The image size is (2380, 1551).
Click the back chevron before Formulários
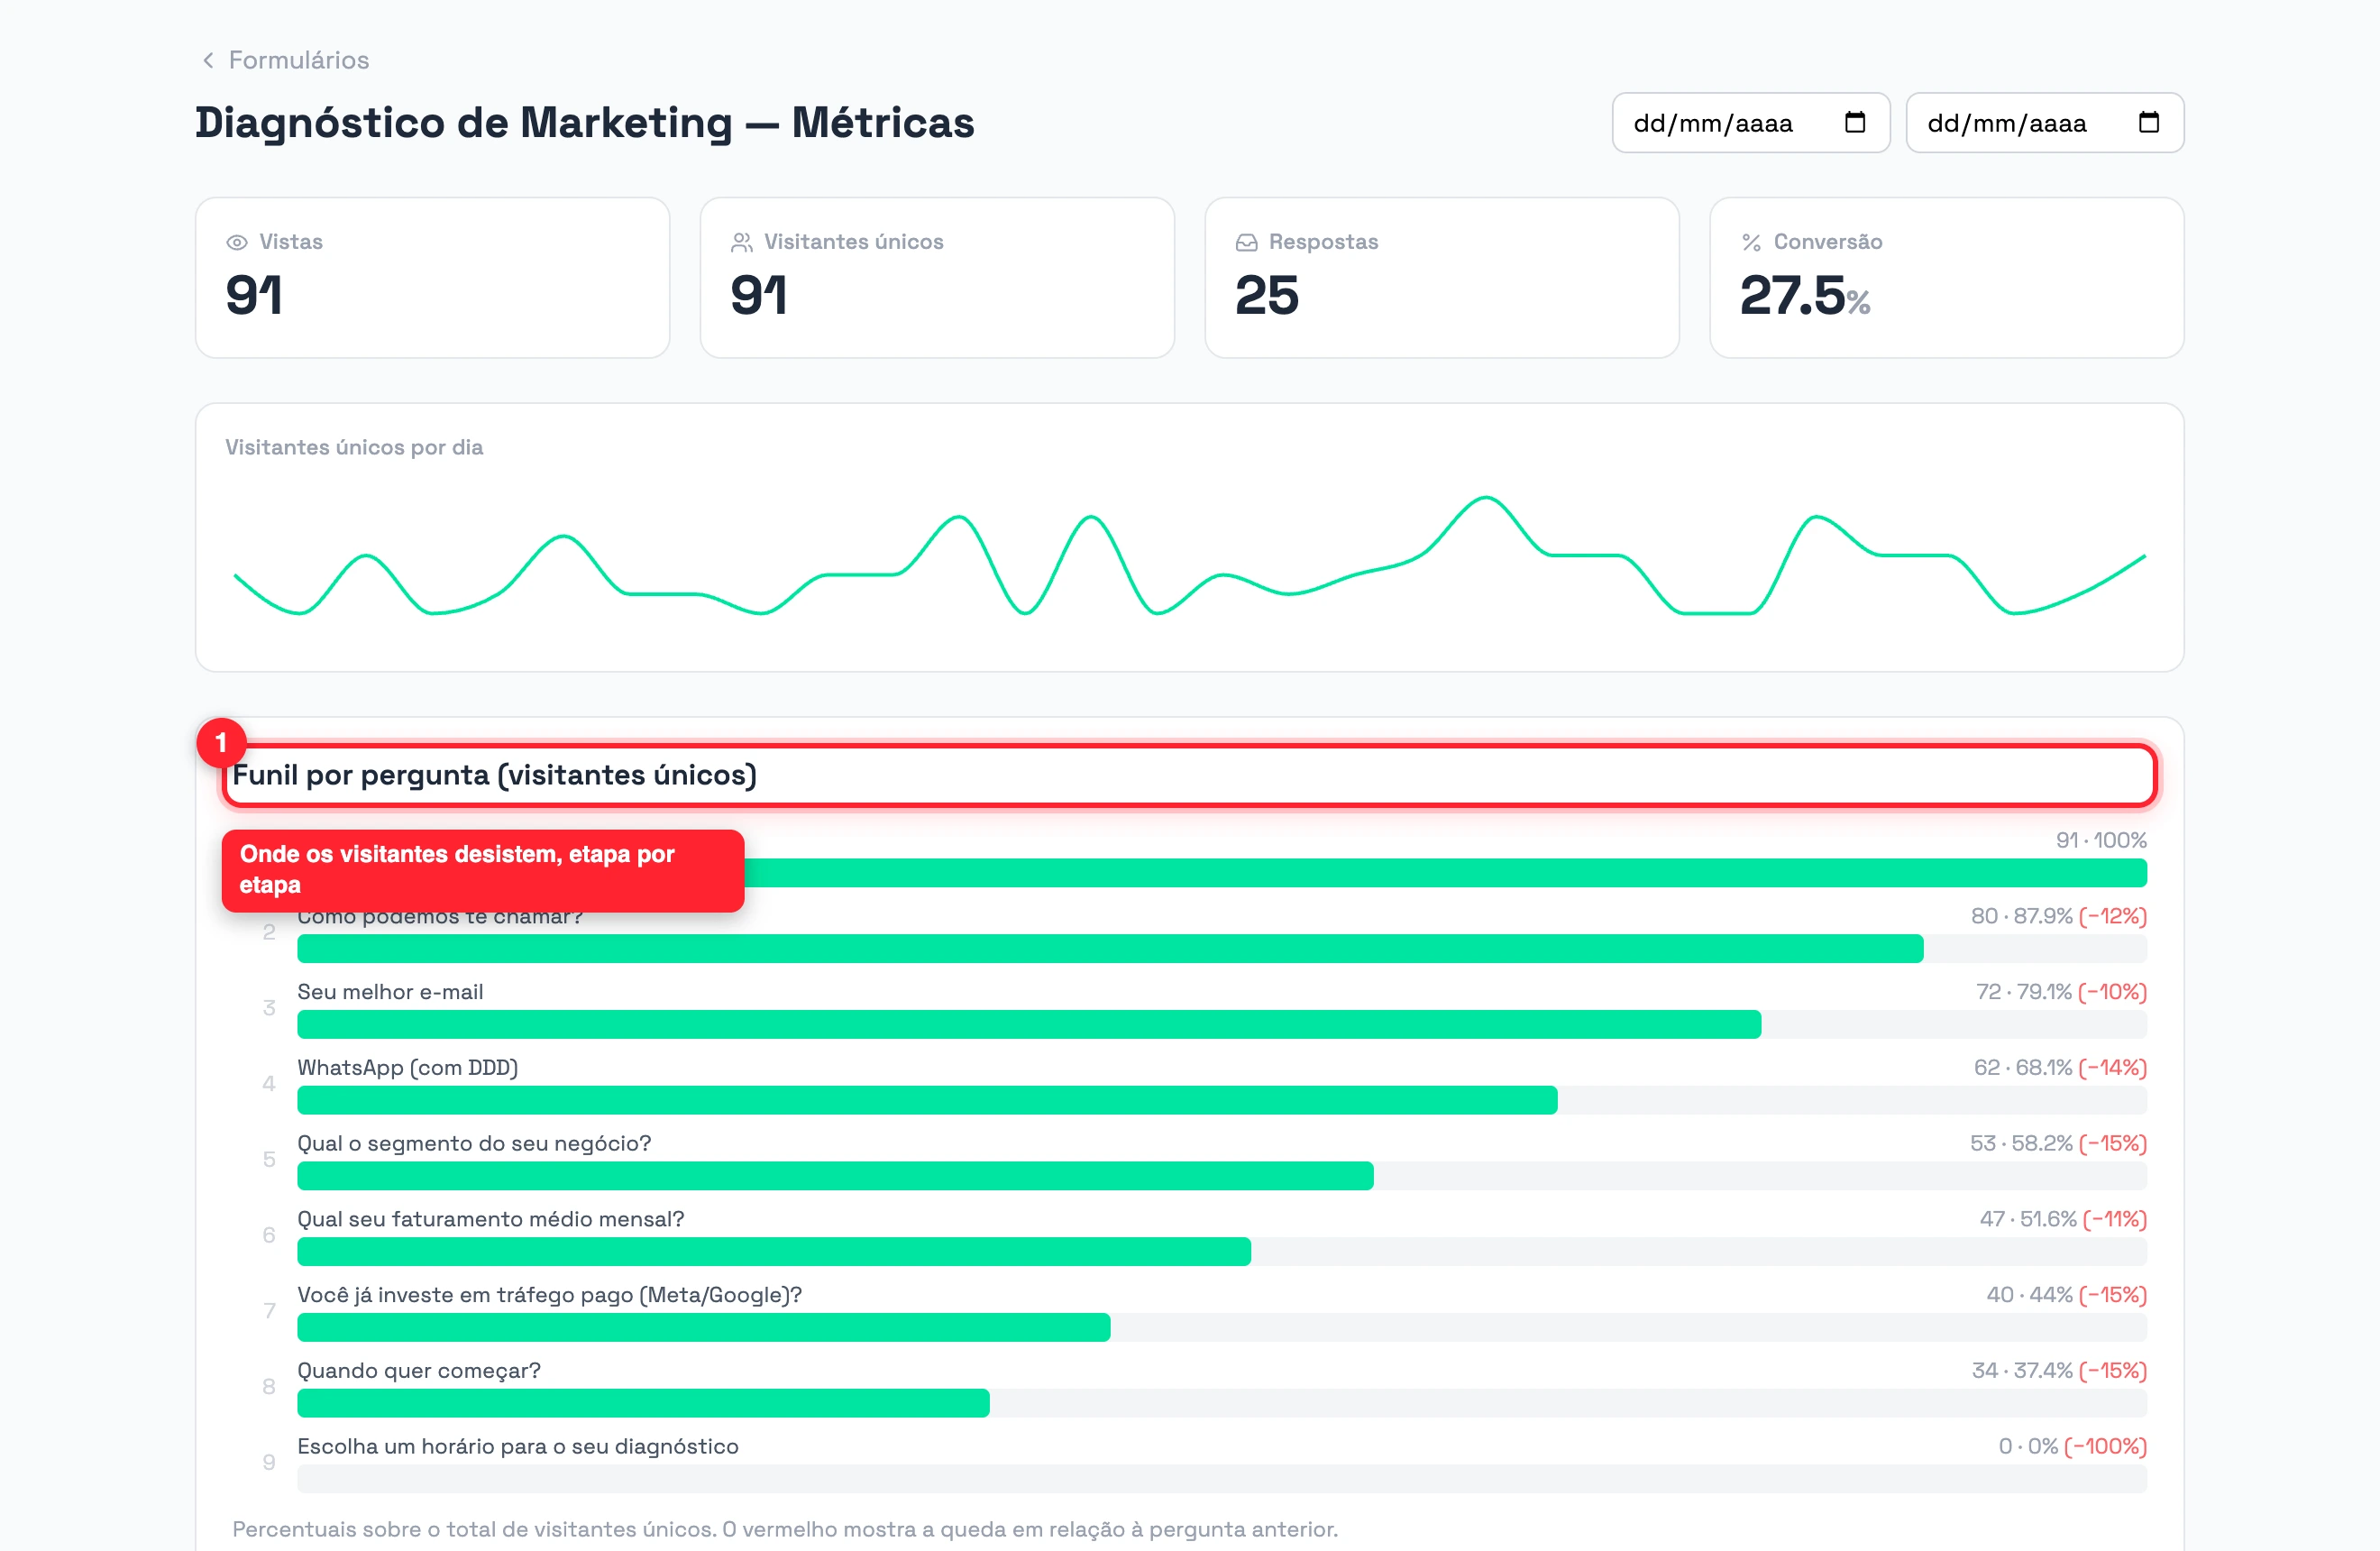[208, 61]
